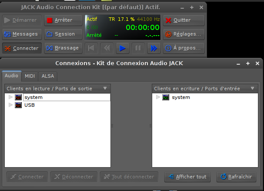Open the Brassage patchbay window
264x191 pixels.
pyautogui.click(x=63, y=48)
